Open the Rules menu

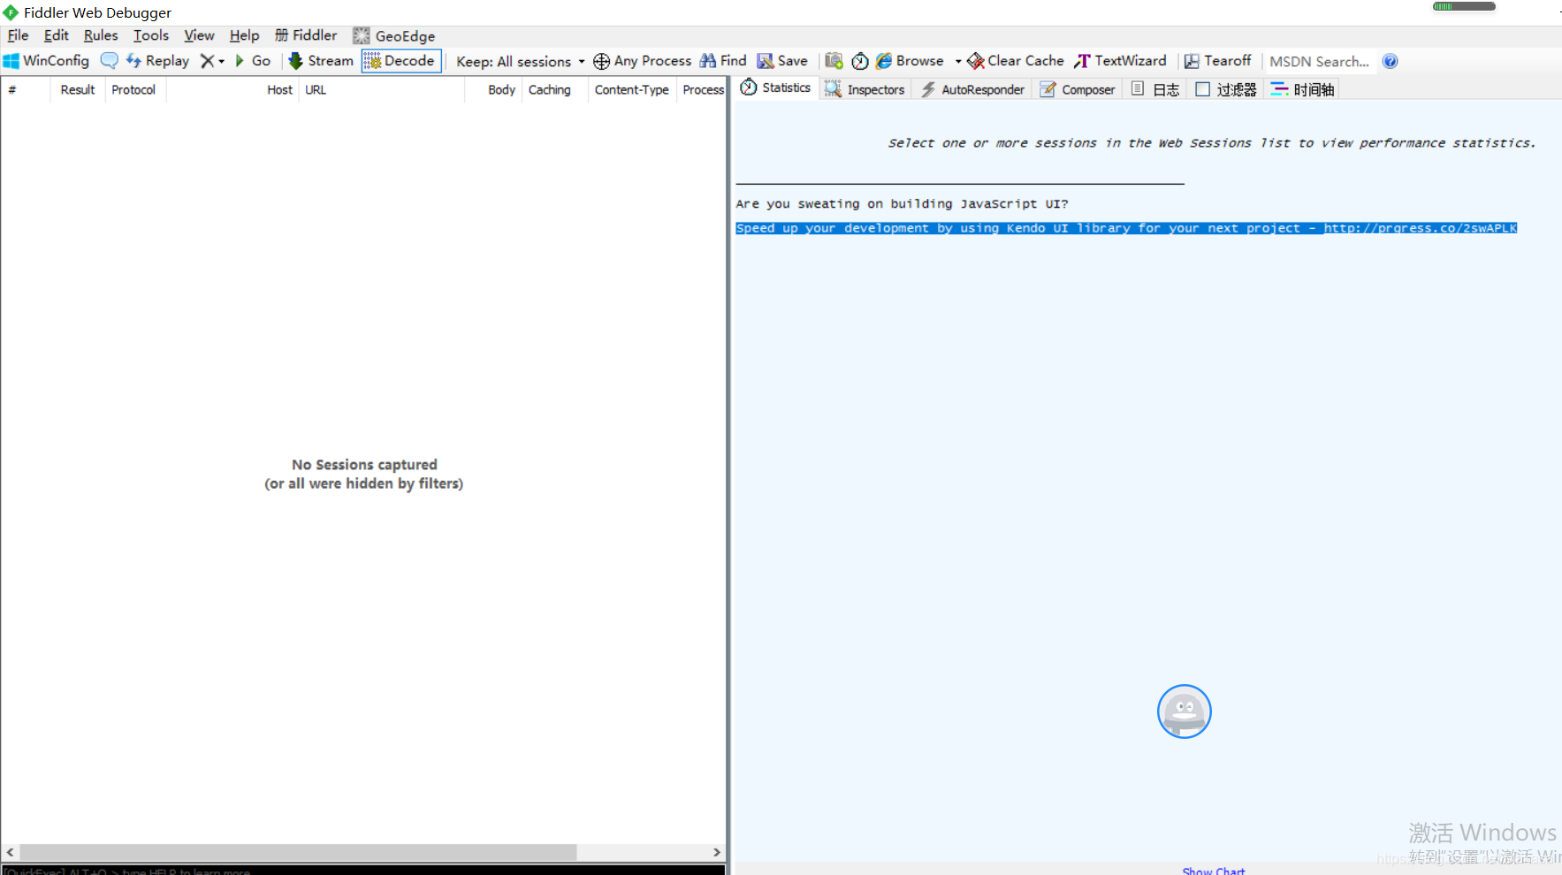pyautogui.click(x=101, y=35)
